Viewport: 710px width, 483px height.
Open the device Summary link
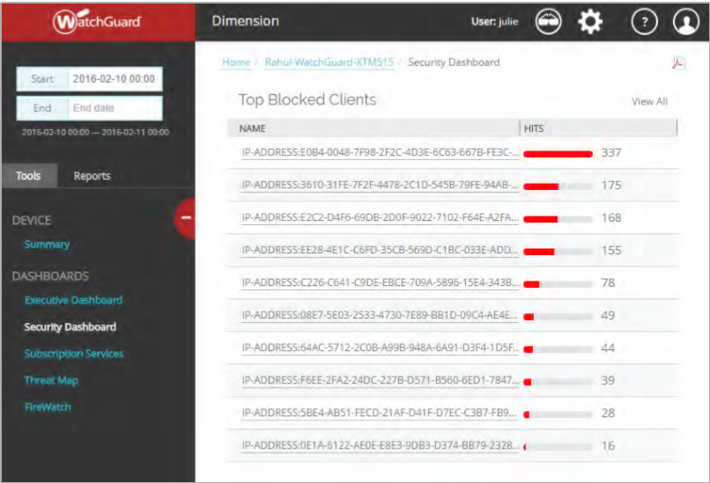pos(47,245)
